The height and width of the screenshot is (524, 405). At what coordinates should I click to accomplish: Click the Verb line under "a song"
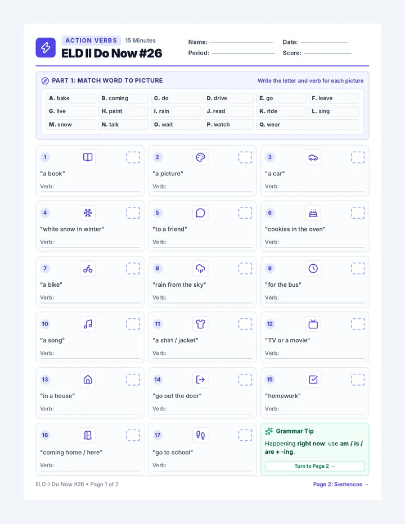point(90,354)
